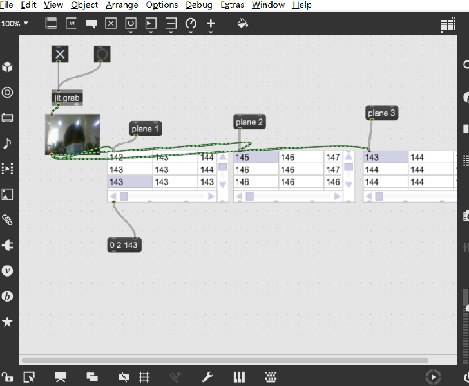Click the down arrow of second cellblock scrollbar
The height and width of the screenshot is (386, 469).
coord(349,185)
